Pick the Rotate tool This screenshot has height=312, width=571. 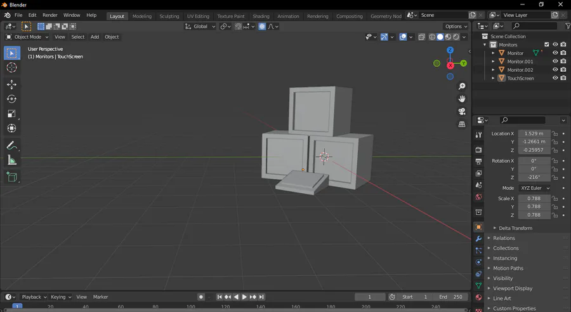(11, 99)
